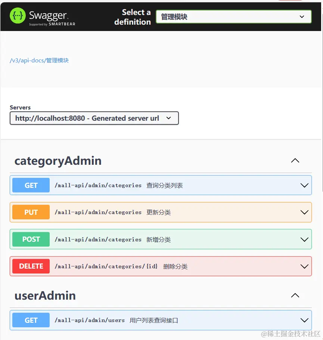Expand the 用户列表查询接口 operation with its chevron
This screenshot has height=340, width=323.
pyautogui.click(x=304, y=320)
